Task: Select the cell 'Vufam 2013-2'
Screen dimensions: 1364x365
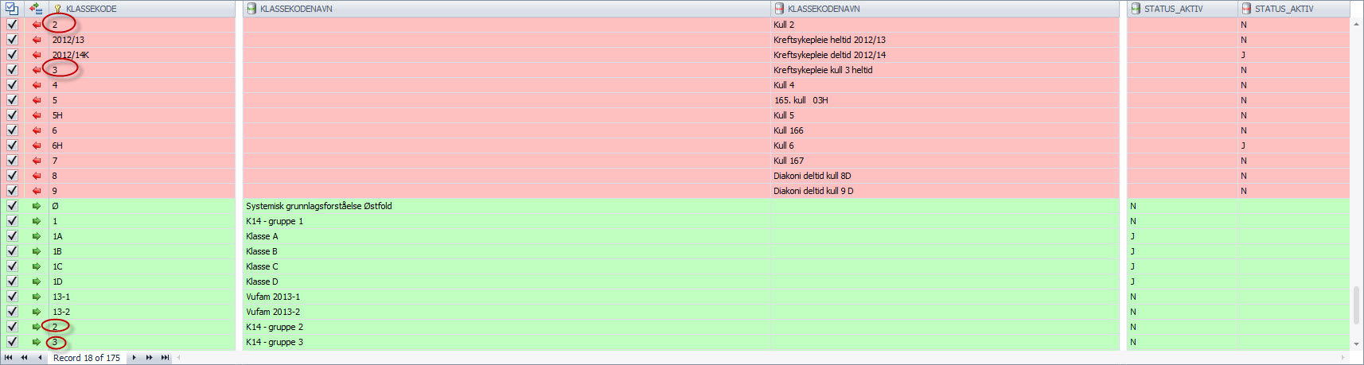Action: pos(506,312)
